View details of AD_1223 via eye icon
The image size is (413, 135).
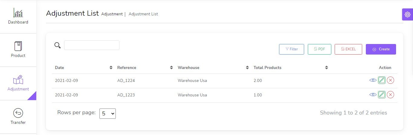pyautogui.click(x=373, y=95)
